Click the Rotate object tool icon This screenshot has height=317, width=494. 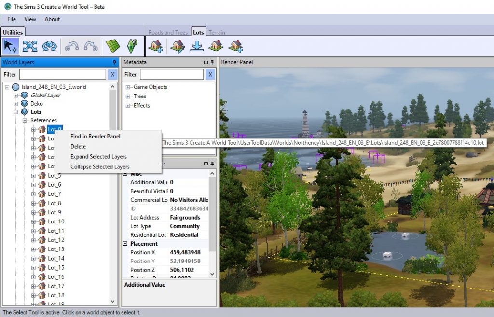click(x=49, y=46)
